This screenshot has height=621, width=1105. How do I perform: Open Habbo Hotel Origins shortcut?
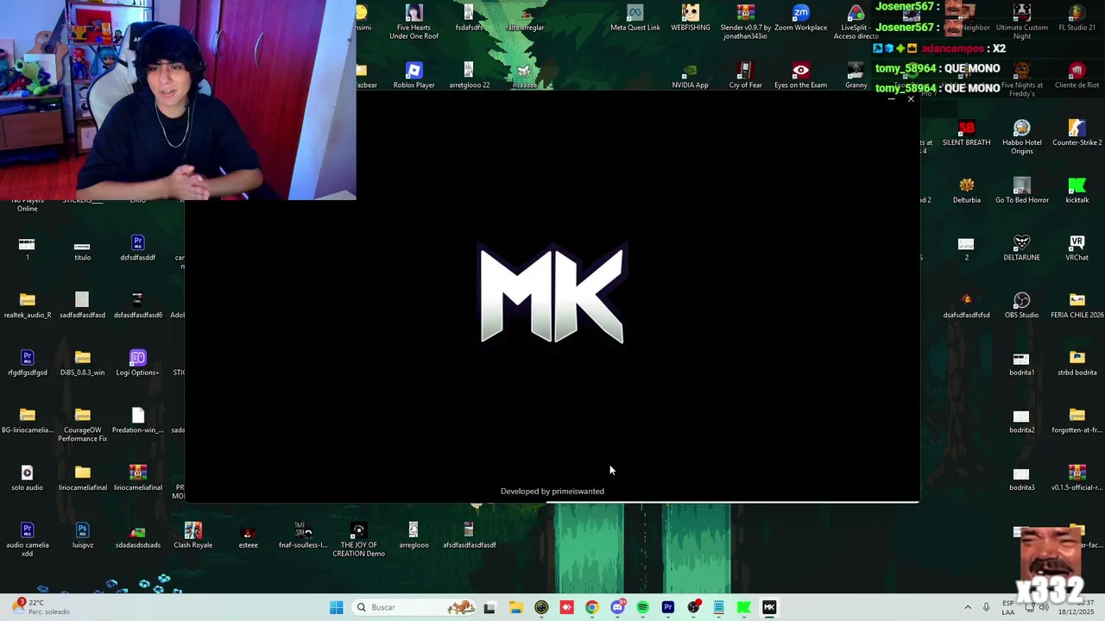point(1021,137)
